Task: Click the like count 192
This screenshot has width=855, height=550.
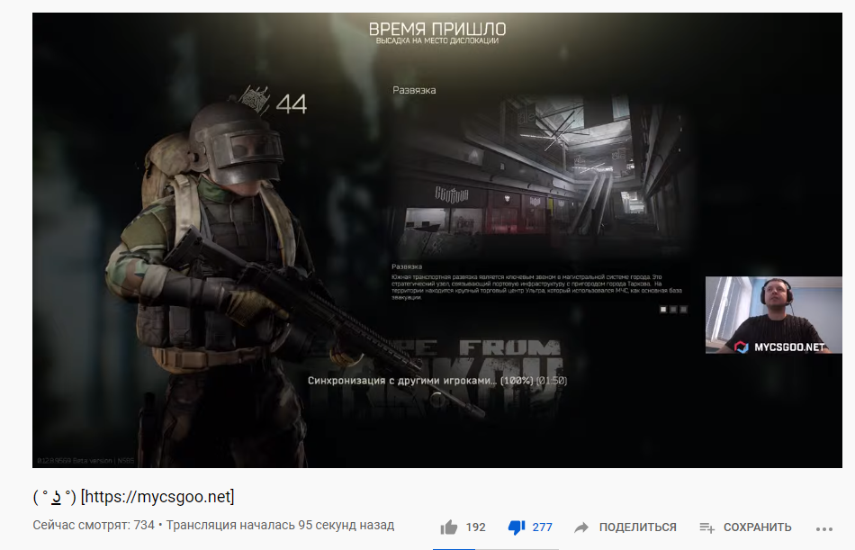Action: click(475, 527)
